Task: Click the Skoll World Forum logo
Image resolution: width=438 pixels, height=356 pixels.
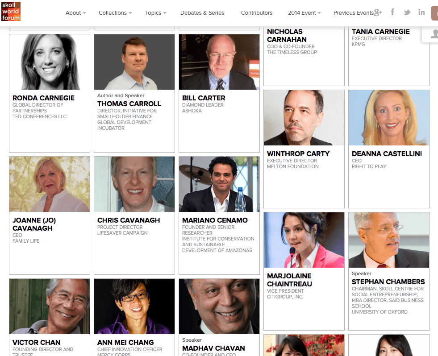Action: 11,12
